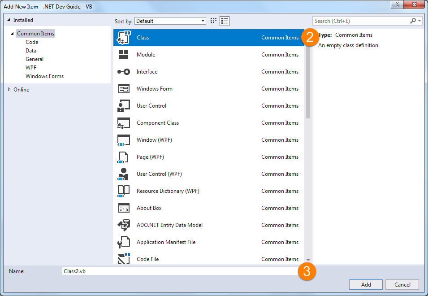Viewport: 428px width, 296px height.
Task: Click the Component Class template icon
Action: (x=124, y=123)
